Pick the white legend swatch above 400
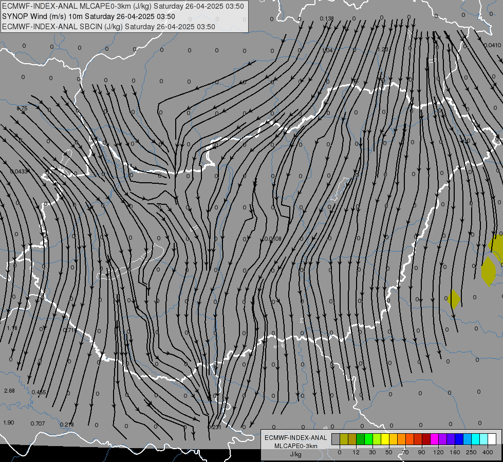This screenshot has width=503, height=462. pos(492,439)
